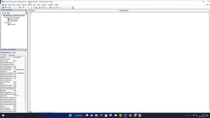210x118 pixels.
Task: Click the Undo toolbar icon
Action: pos(23,8)
